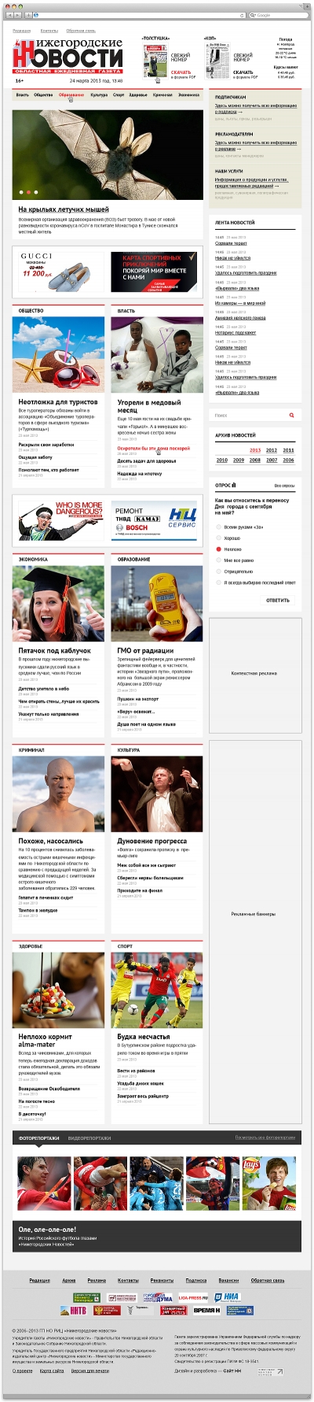Screen dimensions: 314x1402
Task: Click the Городская Дума partner logo
Action: point(157,1297)
